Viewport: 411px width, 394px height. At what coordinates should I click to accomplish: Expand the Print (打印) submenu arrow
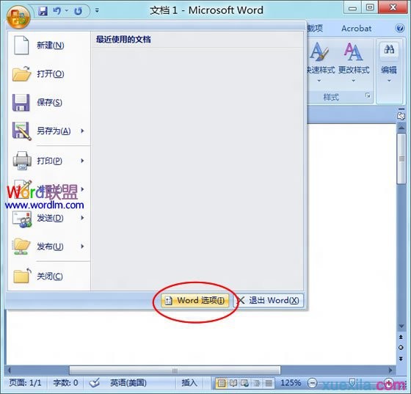tap(82, 161)
